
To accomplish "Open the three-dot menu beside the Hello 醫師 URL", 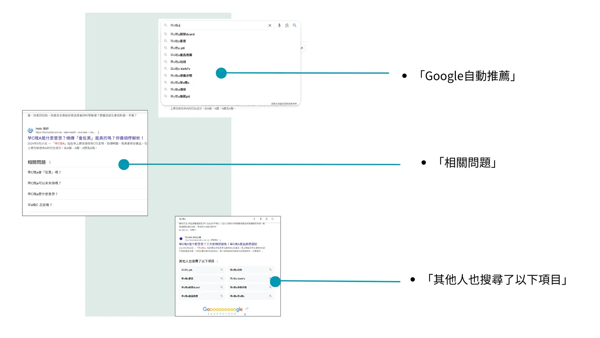I will pos(98,132).
